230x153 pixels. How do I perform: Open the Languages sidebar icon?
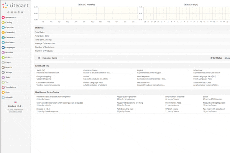[3, 47]
